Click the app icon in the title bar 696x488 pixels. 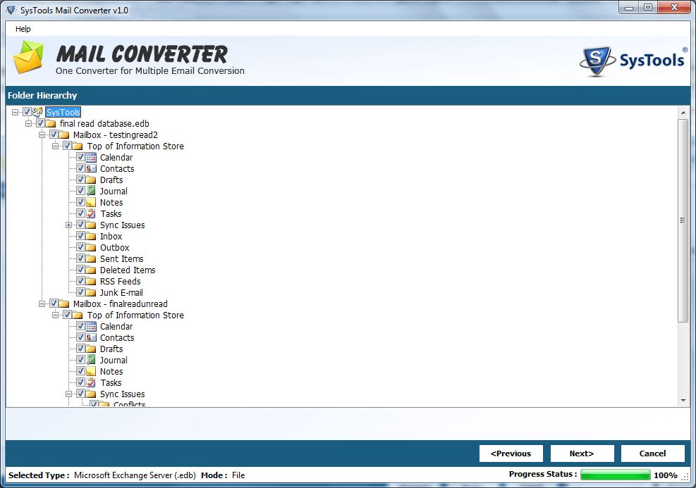tap(11, 10)
